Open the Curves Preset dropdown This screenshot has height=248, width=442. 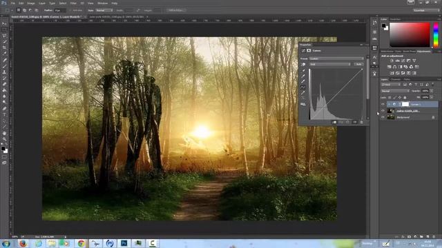pyautogui.click(x=336, y=59)
